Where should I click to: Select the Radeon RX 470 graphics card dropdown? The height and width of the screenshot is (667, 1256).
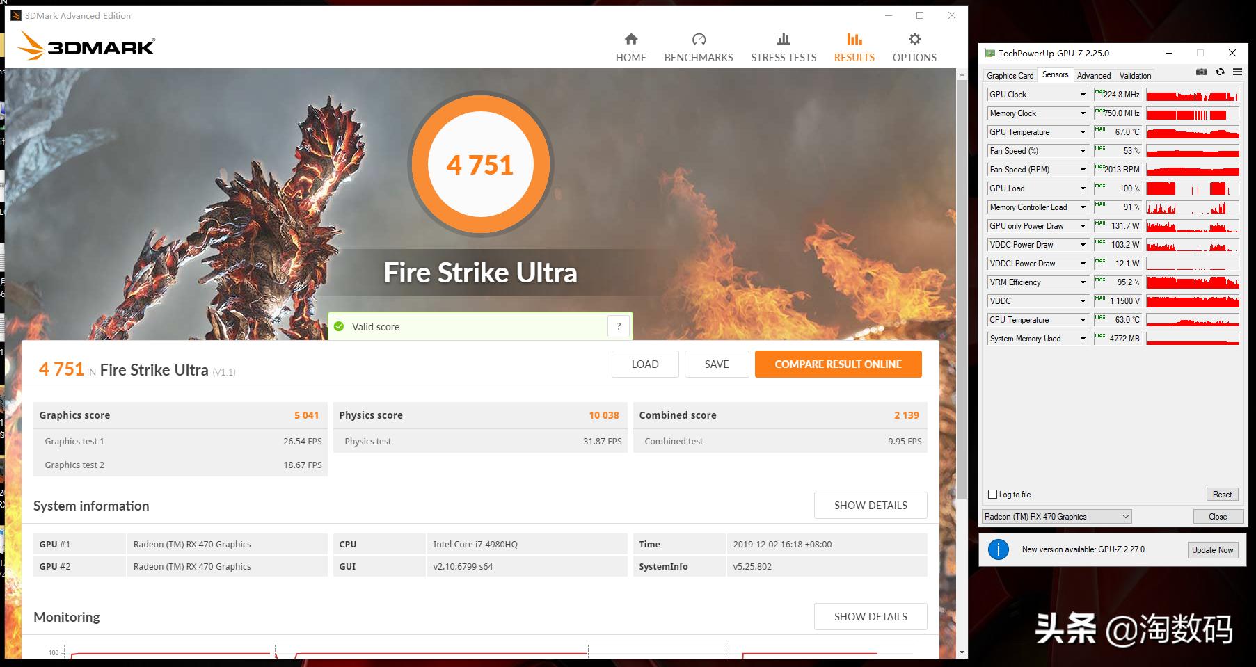(1057, 517)
